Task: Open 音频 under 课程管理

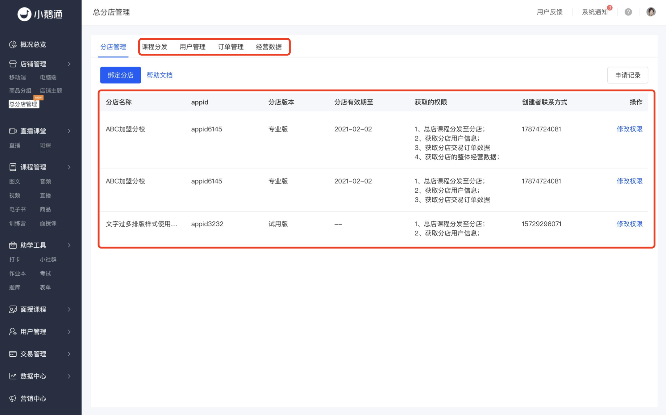Action: 45,181
